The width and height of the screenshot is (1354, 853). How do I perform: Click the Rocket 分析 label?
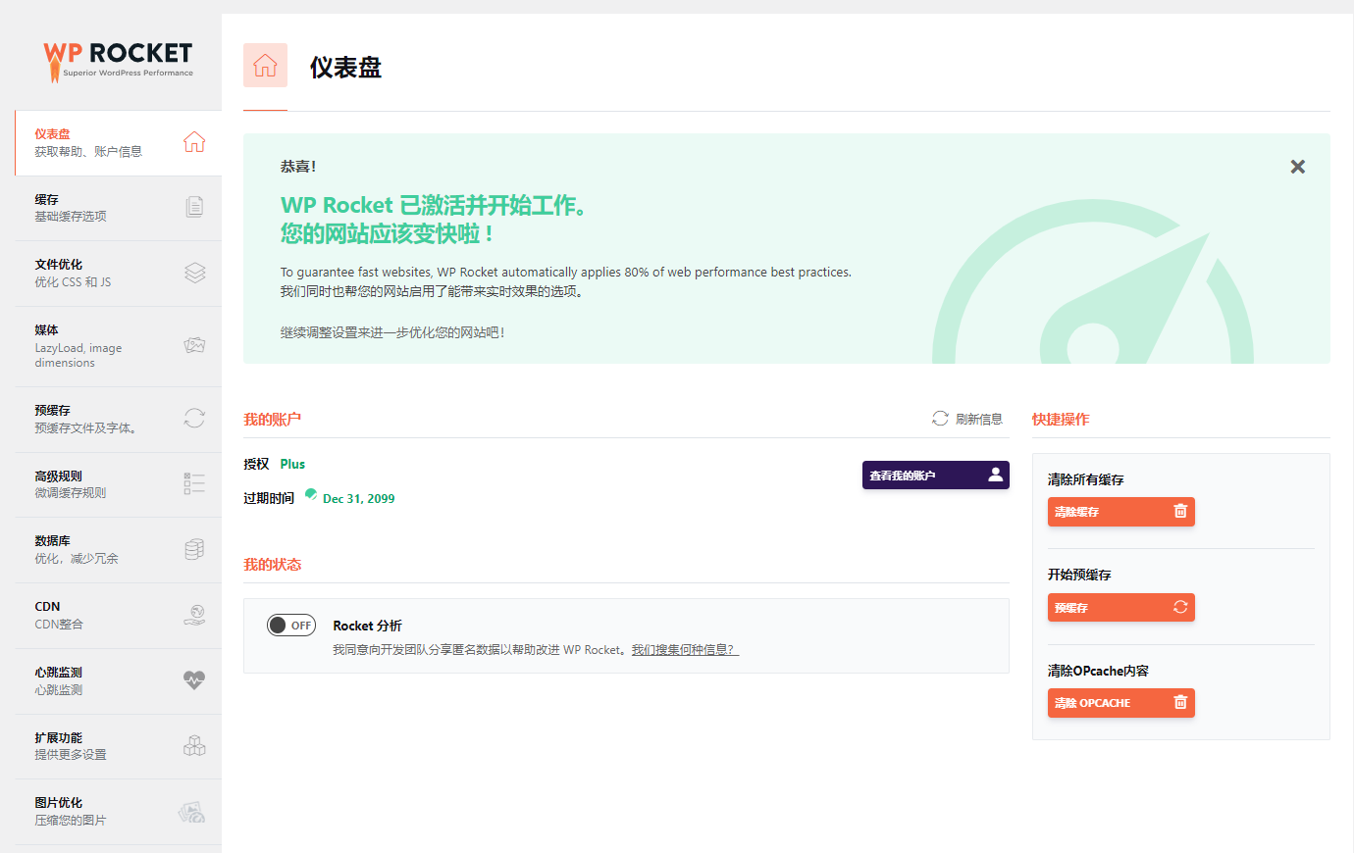coord(367,626)
